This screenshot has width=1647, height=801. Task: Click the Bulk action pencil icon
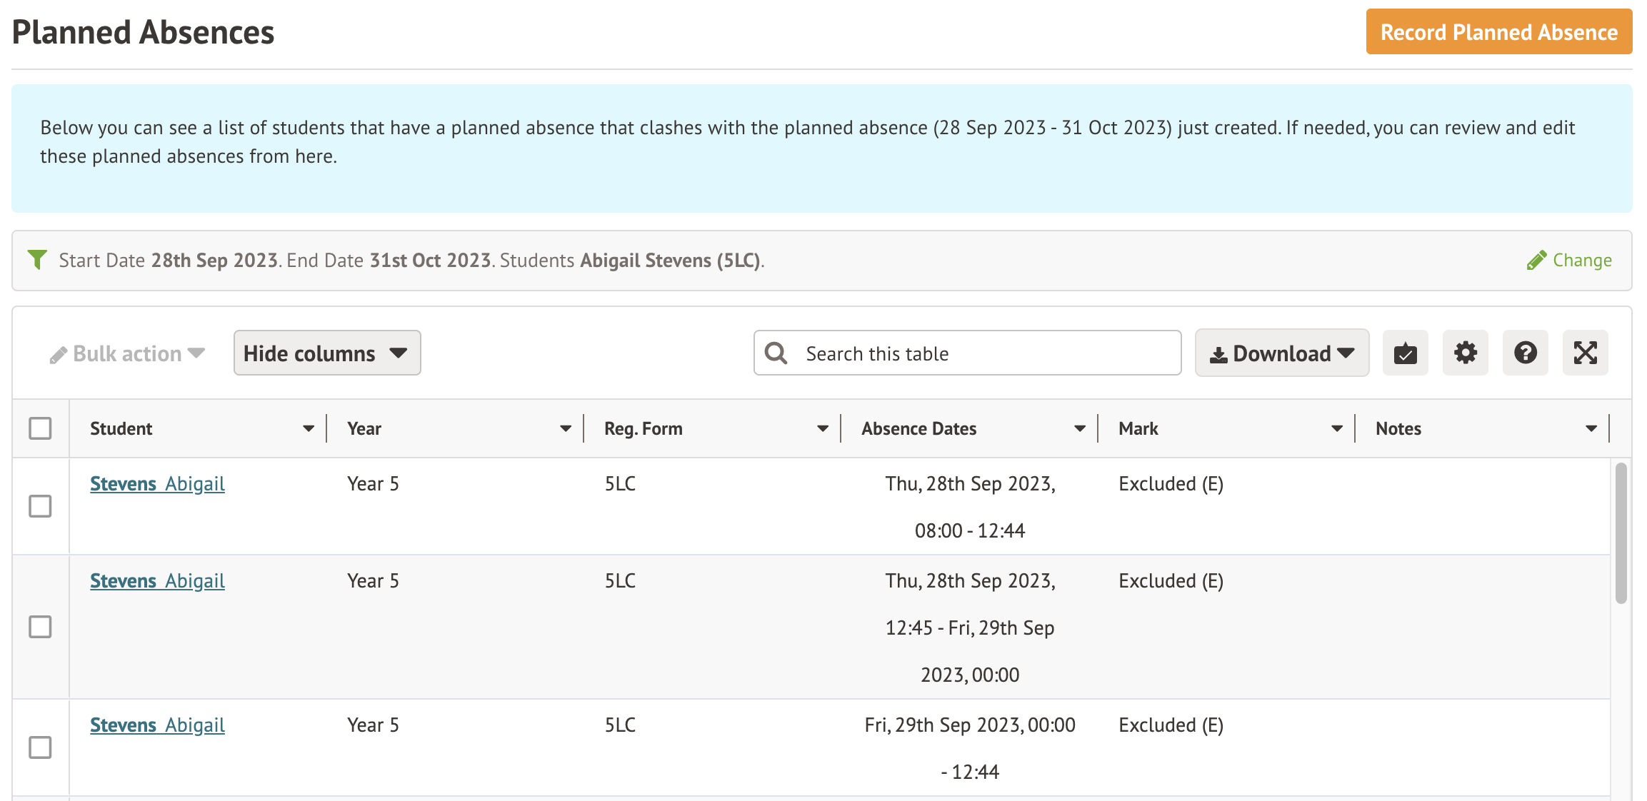(58, 353)
